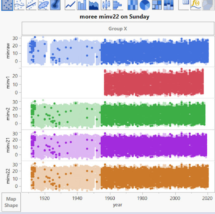
Task: Click the minv1 y-axis label
Action: [x=9, y=83]
